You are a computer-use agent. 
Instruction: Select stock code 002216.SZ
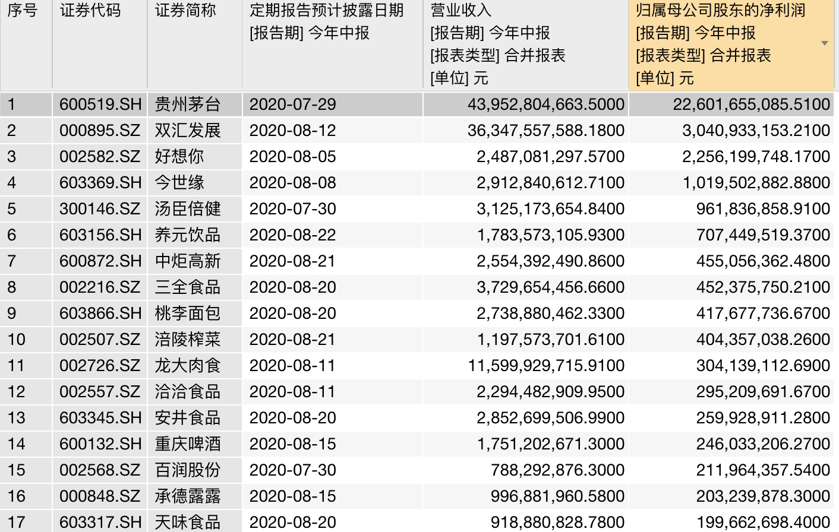tap(100, 287)
